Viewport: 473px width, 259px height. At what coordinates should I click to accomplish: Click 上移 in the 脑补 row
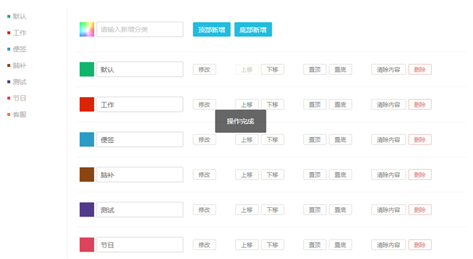[x=247, y=175]
